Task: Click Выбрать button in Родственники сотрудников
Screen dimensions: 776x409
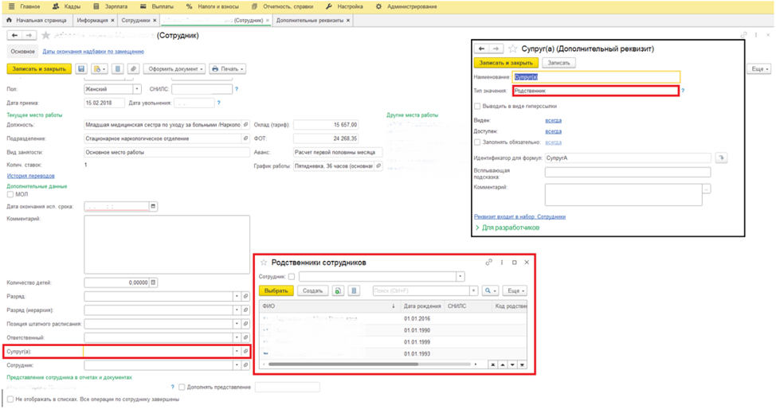Action: point(276,290)
